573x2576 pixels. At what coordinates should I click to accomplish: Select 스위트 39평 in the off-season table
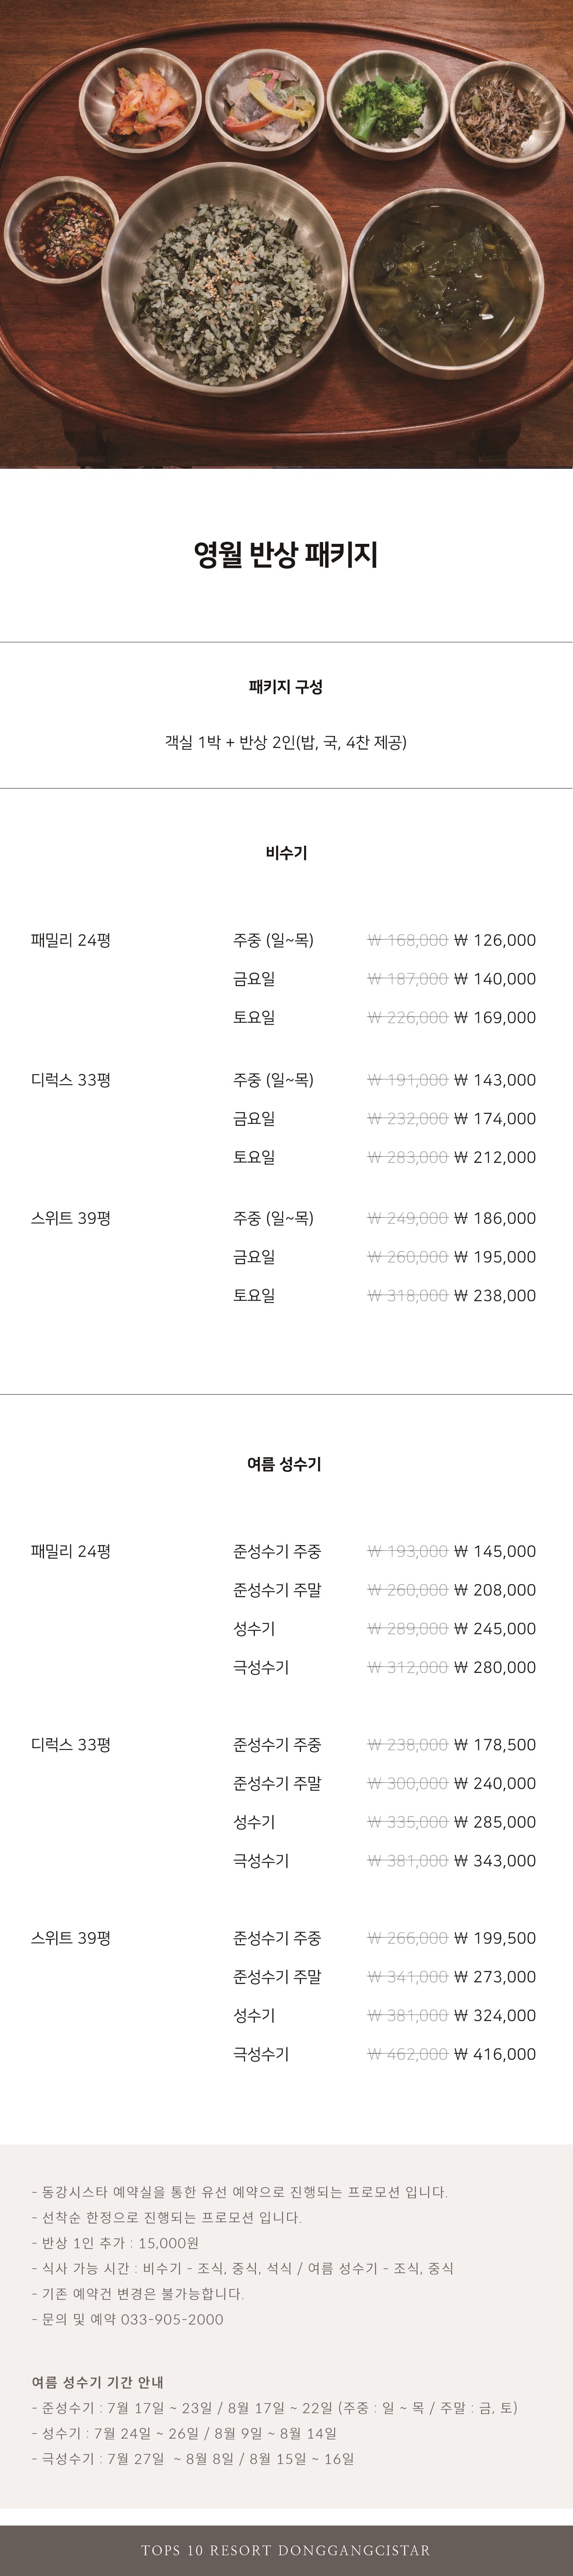pos(71,1218)
